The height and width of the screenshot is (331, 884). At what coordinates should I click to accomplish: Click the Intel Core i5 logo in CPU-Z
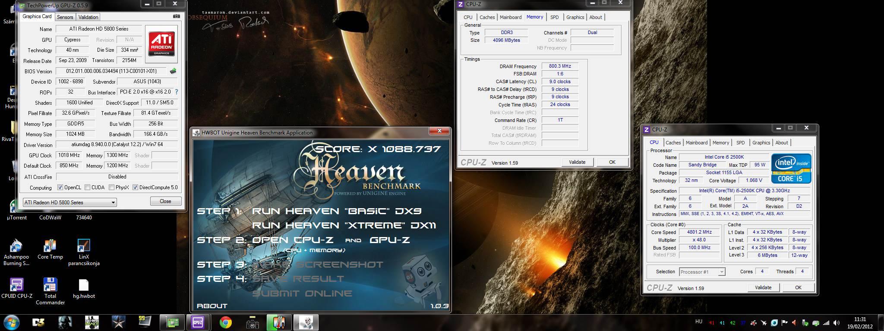point(791,169)
